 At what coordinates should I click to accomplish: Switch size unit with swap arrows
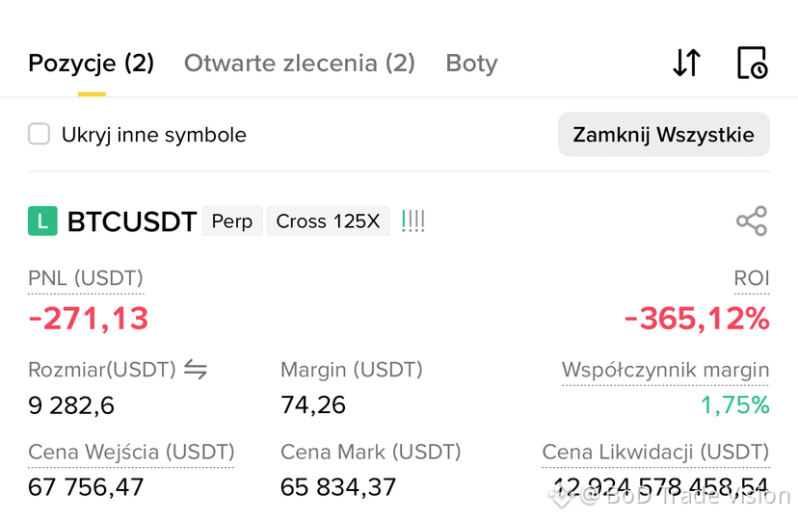point(196,369)
